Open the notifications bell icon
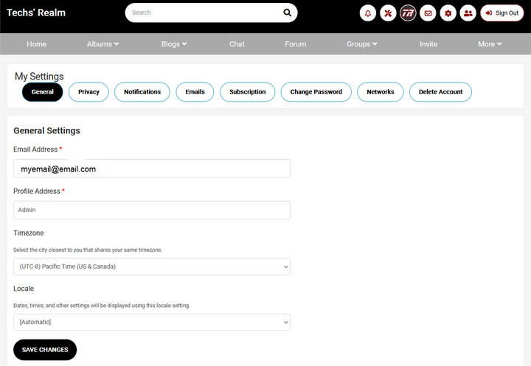Viewport: 531px width, 366px height. click(368, 13)
